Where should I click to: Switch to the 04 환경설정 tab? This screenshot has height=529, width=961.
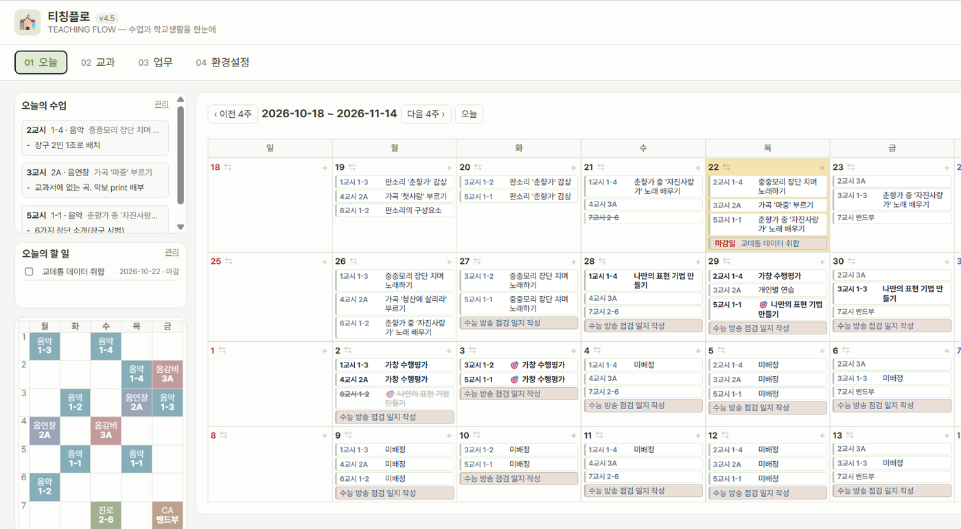222,62
